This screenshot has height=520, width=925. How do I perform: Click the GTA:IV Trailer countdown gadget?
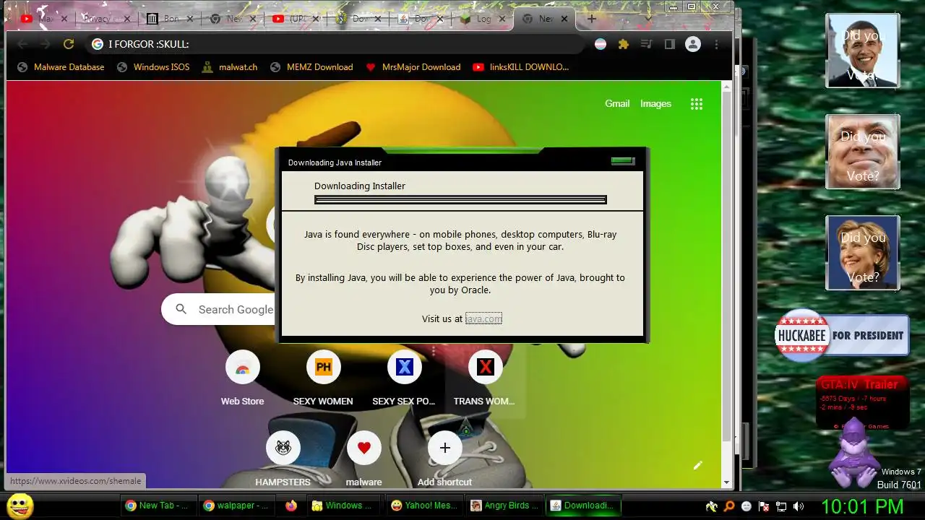862,402
